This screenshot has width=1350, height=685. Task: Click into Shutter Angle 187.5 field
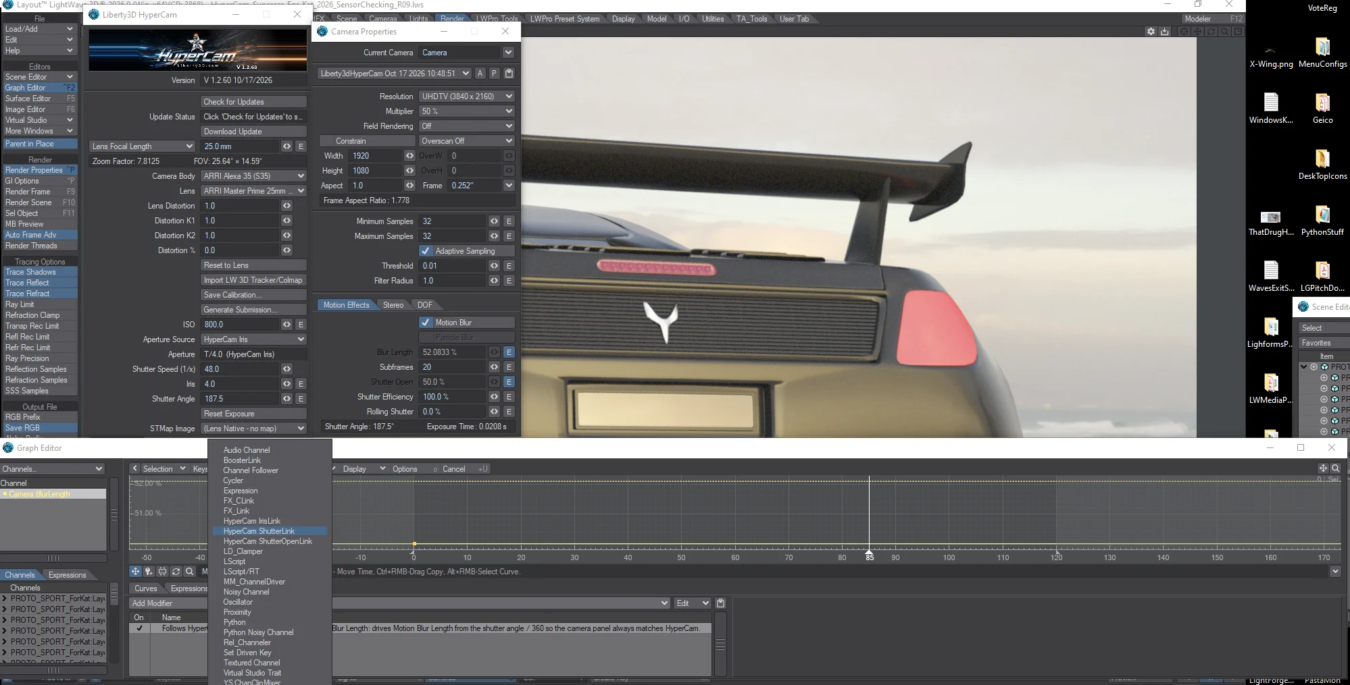240,399
